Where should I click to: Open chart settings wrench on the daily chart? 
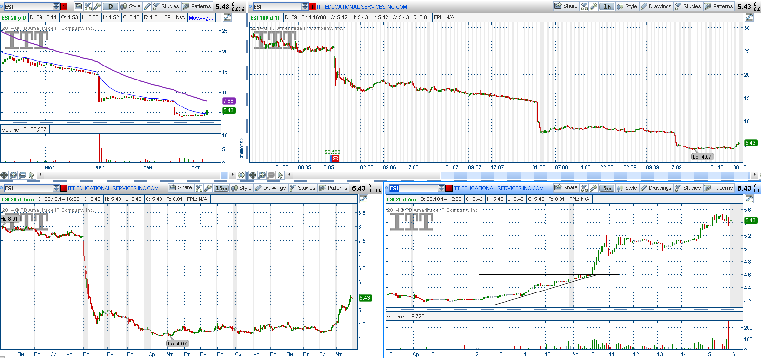pyautogui.click(x=97, y=6)
